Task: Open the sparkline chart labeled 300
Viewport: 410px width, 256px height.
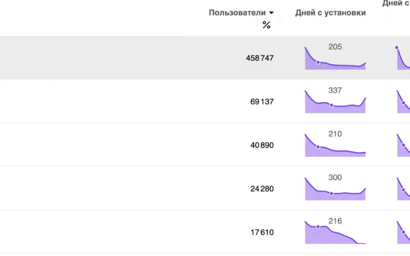Action: point(335,189)
